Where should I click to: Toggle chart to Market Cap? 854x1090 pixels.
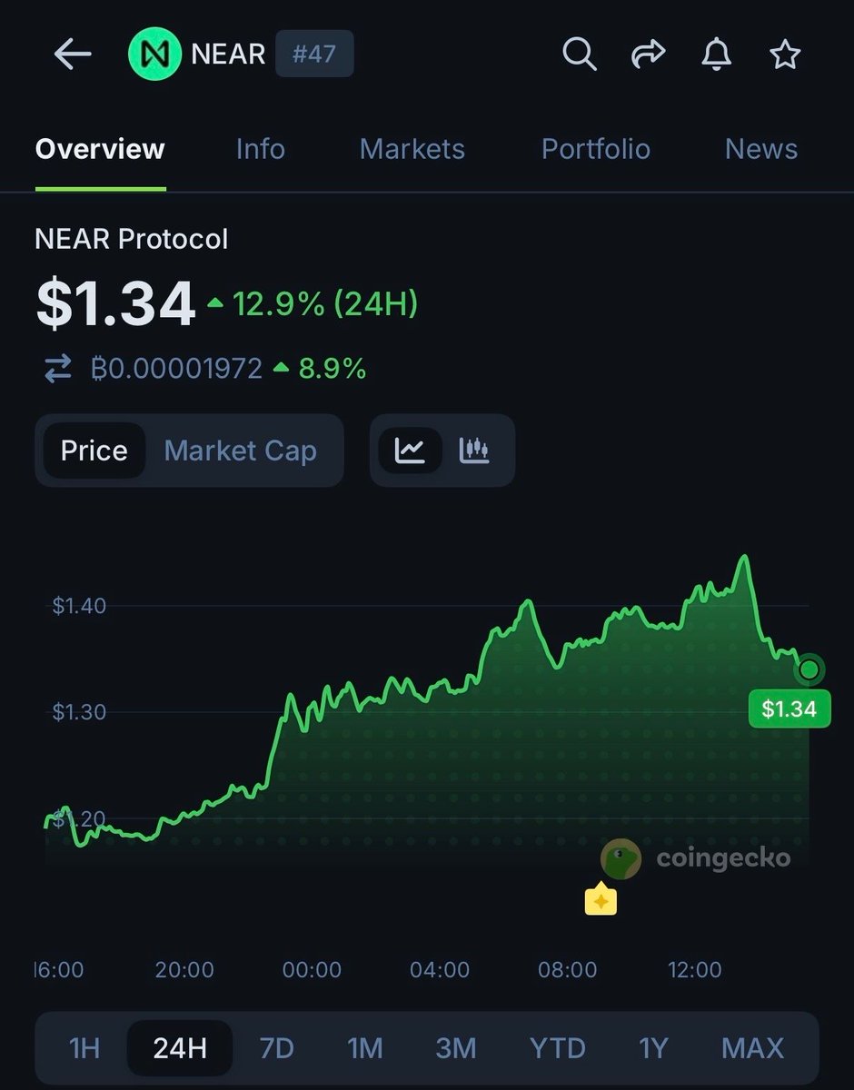(x=240, y=451)
